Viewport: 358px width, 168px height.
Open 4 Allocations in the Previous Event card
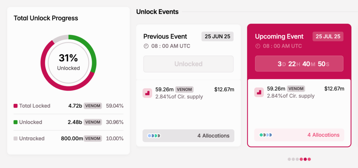point(213,136)
